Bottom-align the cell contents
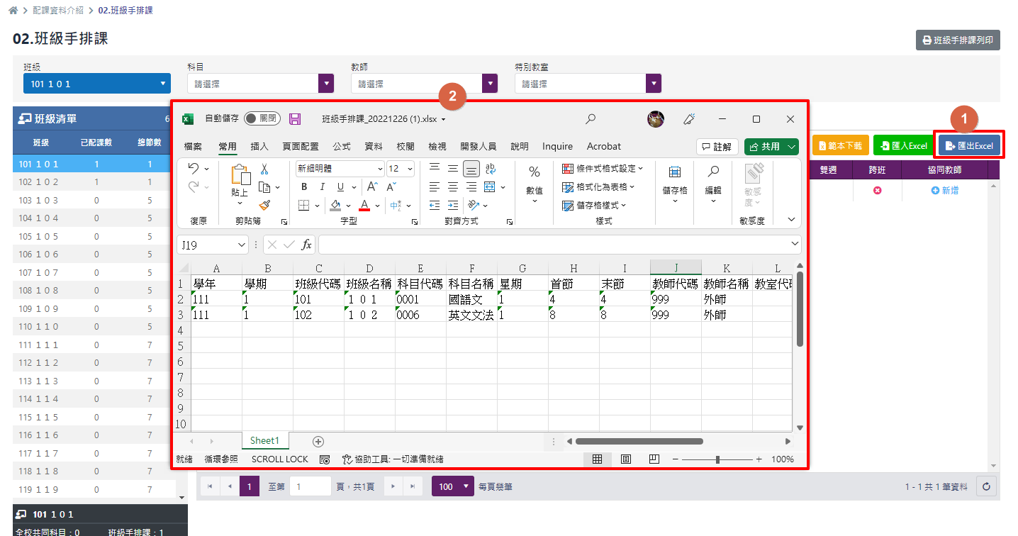Image resolution: width=1018 pixels, height=536 pixels. pyautogui.click(x=471, y=169)
